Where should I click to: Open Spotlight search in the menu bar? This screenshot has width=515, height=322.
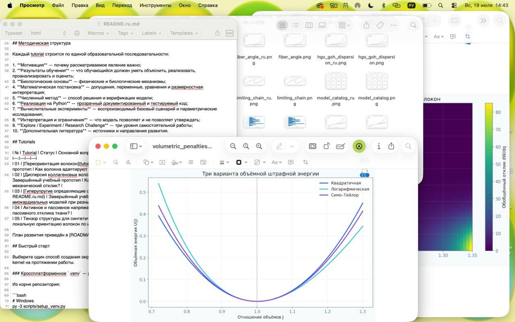(441, 5)
